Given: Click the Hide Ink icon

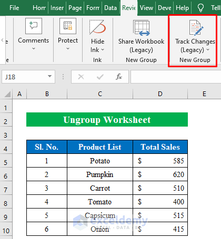Looking at the screenshot, I should point(97,27).
